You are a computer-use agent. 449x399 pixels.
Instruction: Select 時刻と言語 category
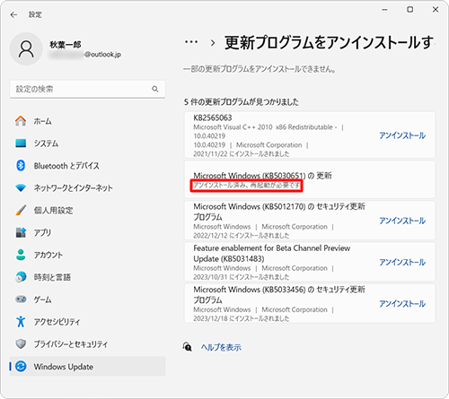pyautogui.click(x=87, y=277)
